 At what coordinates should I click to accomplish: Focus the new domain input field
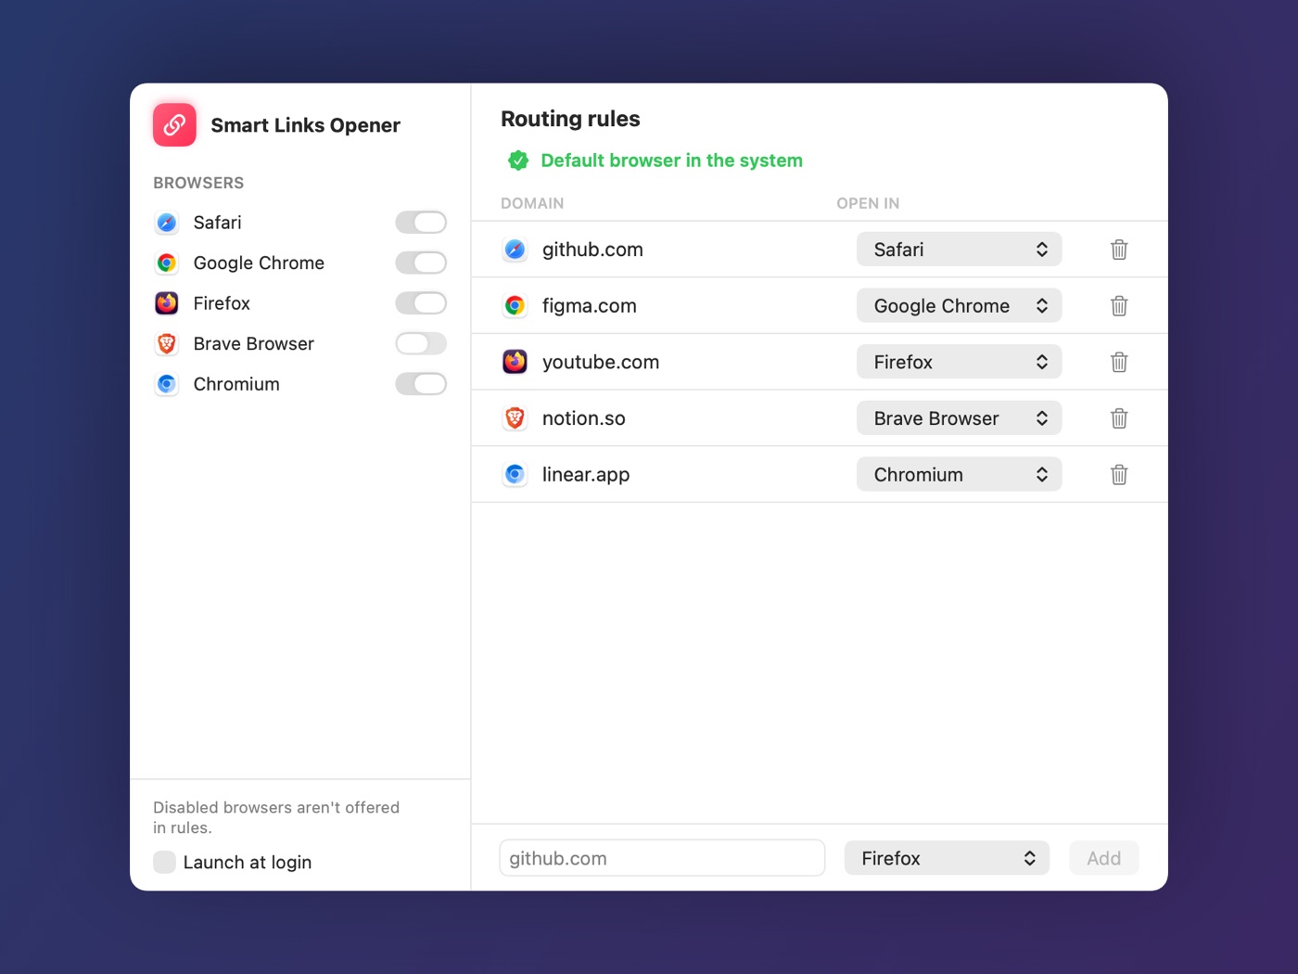(x=662, y=858)
